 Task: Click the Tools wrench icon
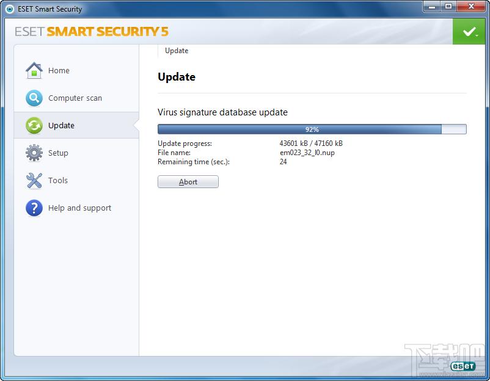click(34, 181)
